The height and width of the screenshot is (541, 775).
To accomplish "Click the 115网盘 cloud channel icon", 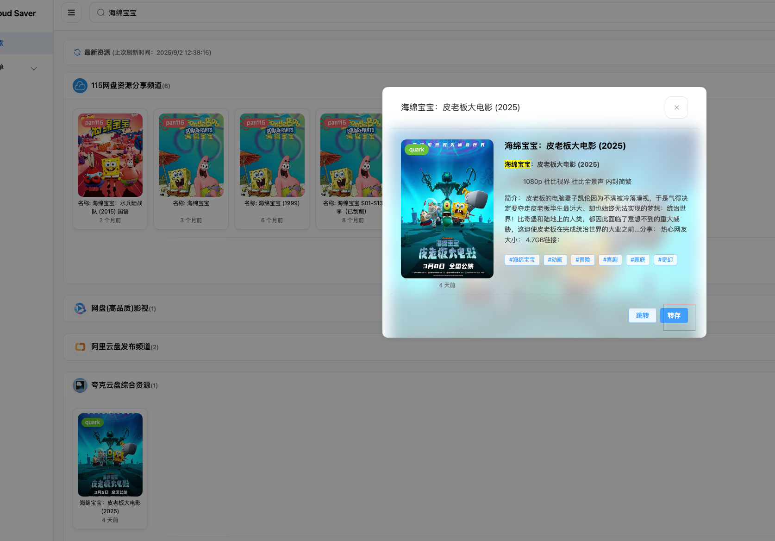I will coord(80,86).
